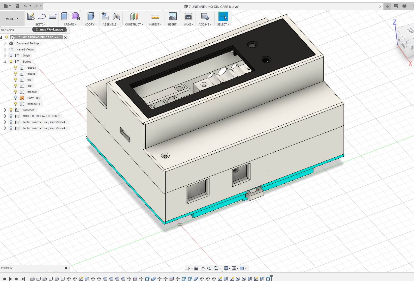This screenshot has height=281, width=414.
Task: Click the 3D Print make icon
Action: click(188, 17)
